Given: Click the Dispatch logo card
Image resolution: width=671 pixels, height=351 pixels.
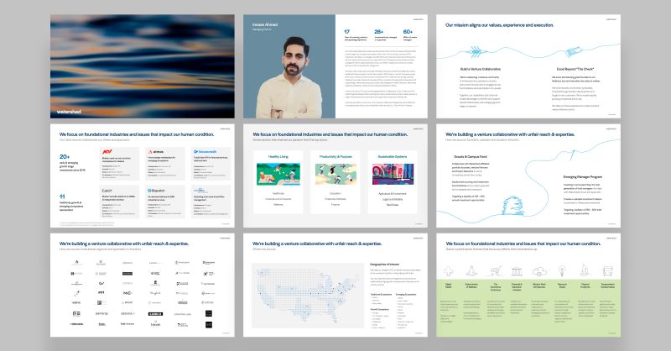Looking at the screenshot, I should pos(165,202).
